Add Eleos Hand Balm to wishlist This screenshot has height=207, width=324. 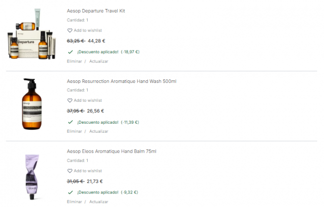pos(88,171)
